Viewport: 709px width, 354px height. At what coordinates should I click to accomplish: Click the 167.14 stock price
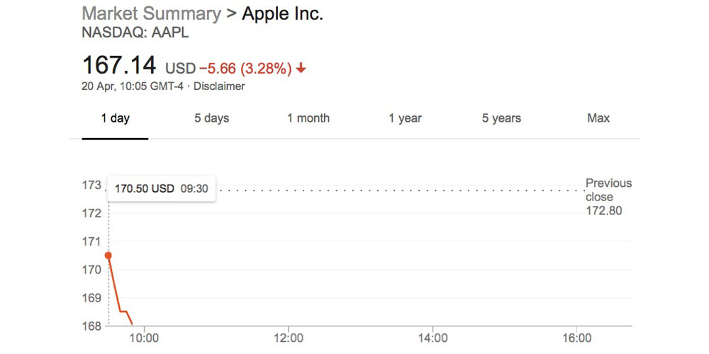tap(119, 66)
